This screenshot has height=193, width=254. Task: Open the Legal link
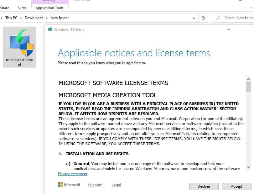tap(116, 185)
